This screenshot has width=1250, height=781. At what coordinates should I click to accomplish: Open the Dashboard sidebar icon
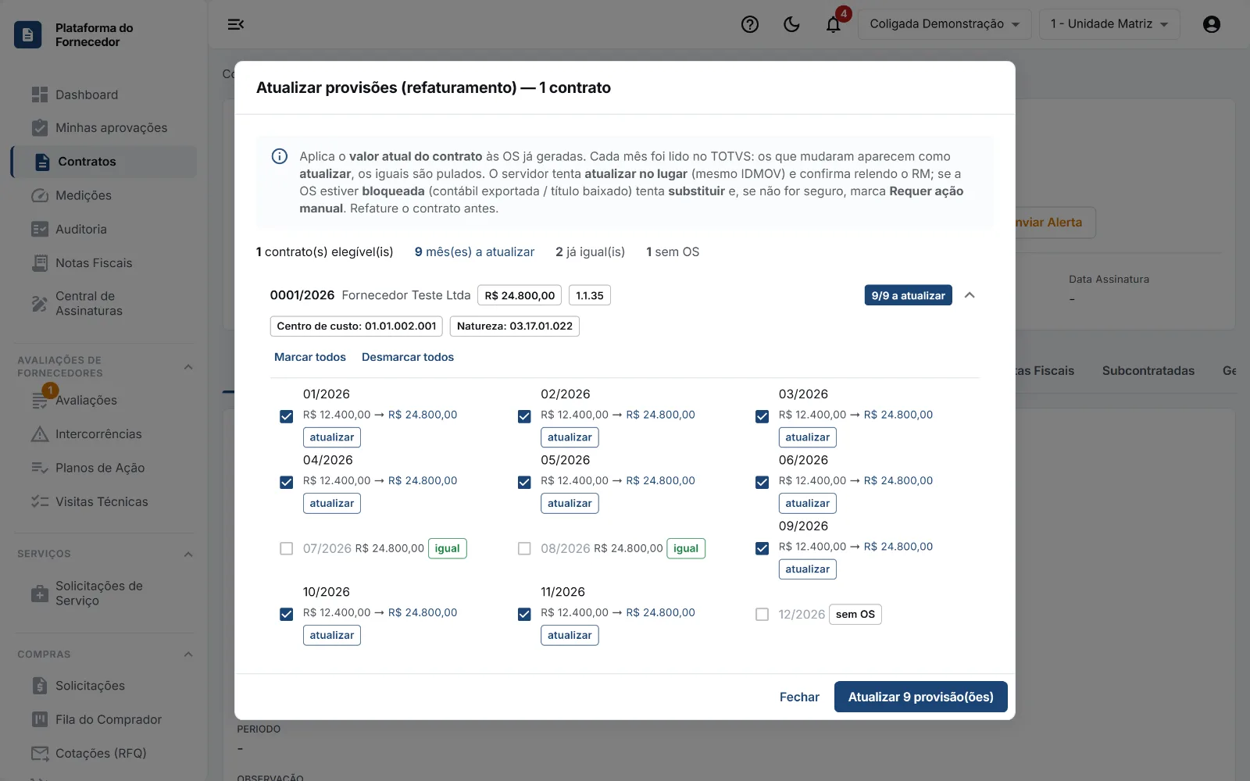39,95
